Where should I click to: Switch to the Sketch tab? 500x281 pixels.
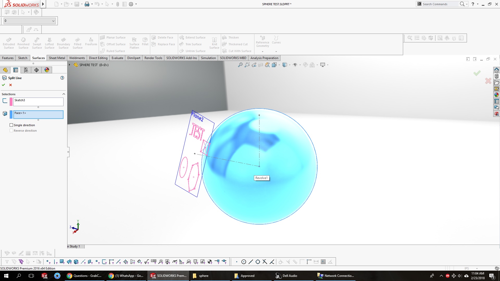[23, 58]
